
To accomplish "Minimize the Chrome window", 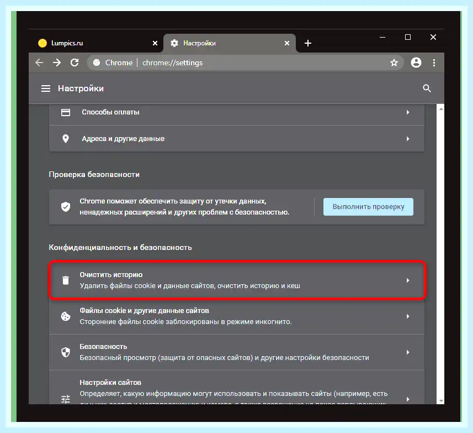I will click(382, 37).
